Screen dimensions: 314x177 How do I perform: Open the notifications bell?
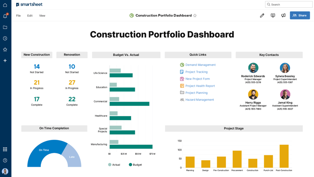5,15
